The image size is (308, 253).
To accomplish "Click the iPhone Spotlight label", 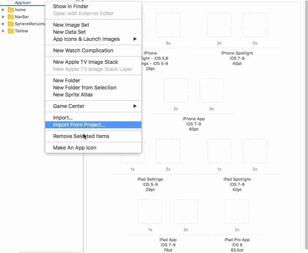I will coord(237,53).
